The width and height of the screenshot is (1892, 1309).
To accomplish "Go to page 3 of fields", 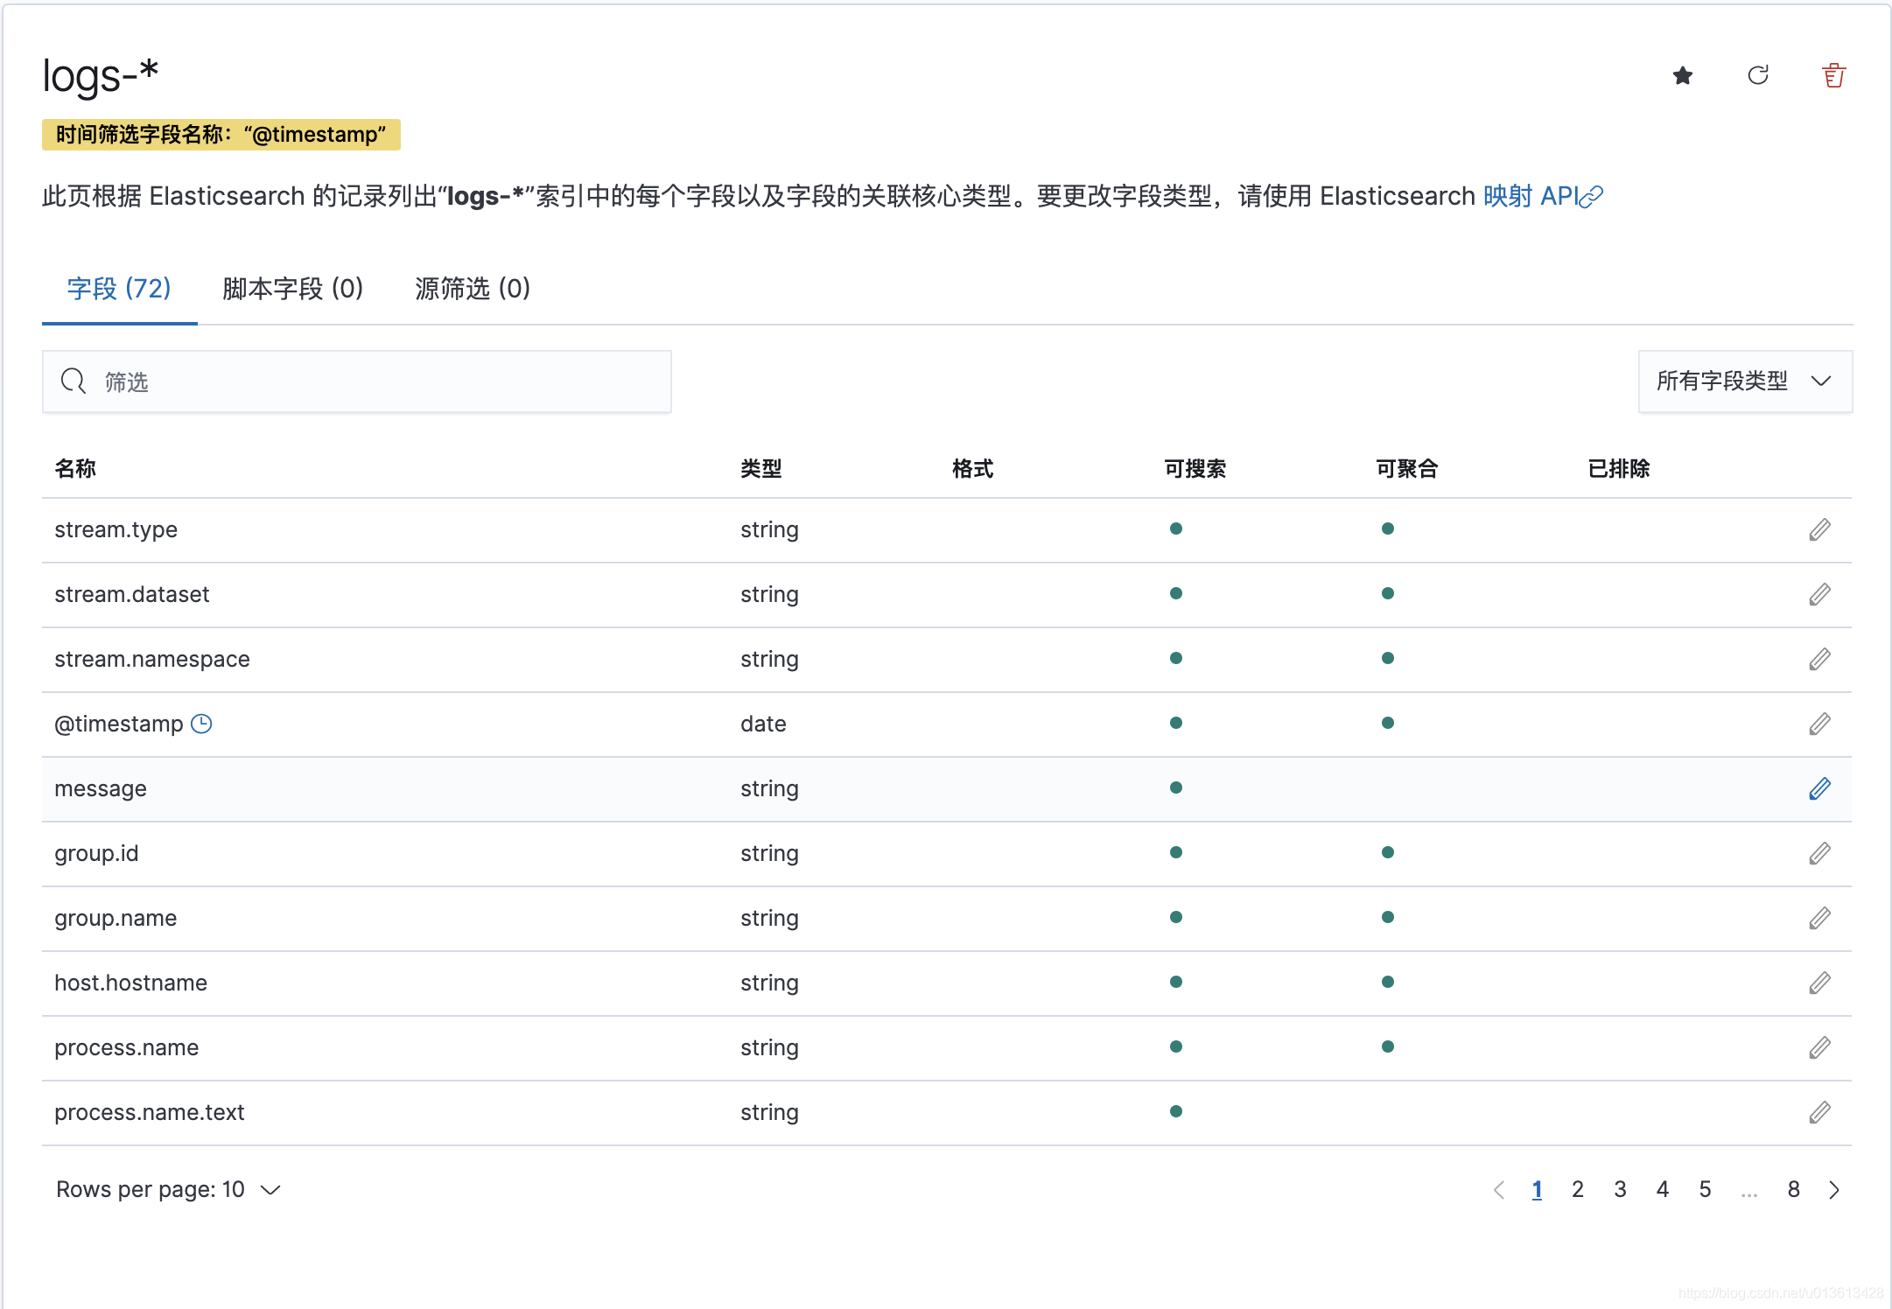I will tap(1620, 1190).
